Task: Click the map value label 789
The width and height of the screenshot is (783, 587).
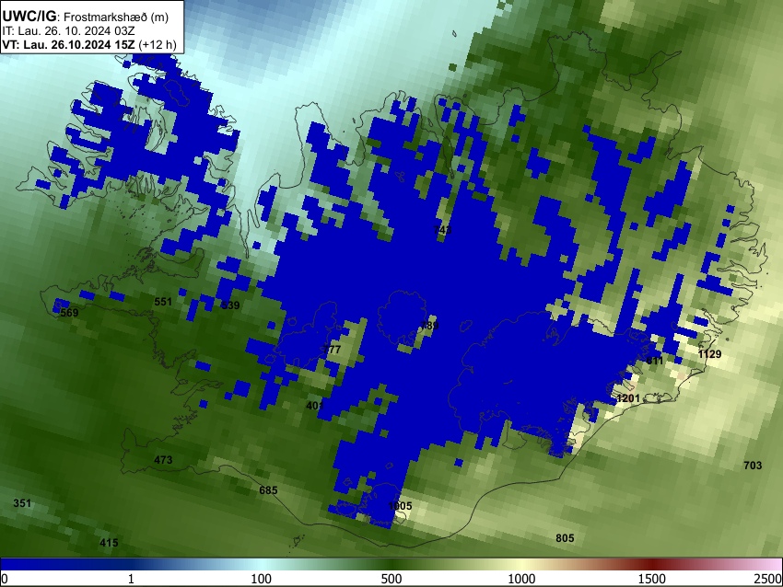Action: (429, 326)
